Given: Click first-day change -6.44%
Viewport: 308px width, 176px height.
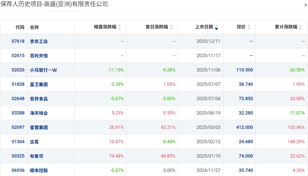Looking at the screenshot, I should click(x=169, y=142).
